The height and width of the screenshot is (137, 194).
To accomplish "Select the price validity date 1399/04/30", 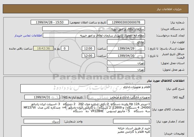I will (126, 56).
